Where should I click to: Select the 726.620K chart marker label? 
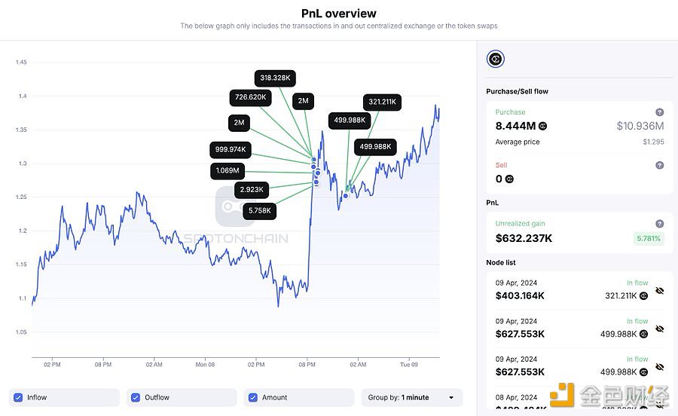(251, 97)
